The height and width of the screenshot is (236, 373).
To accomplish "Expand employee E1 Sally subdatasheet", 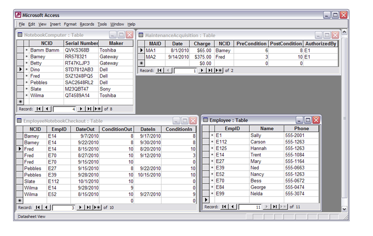I will point(212,135).
